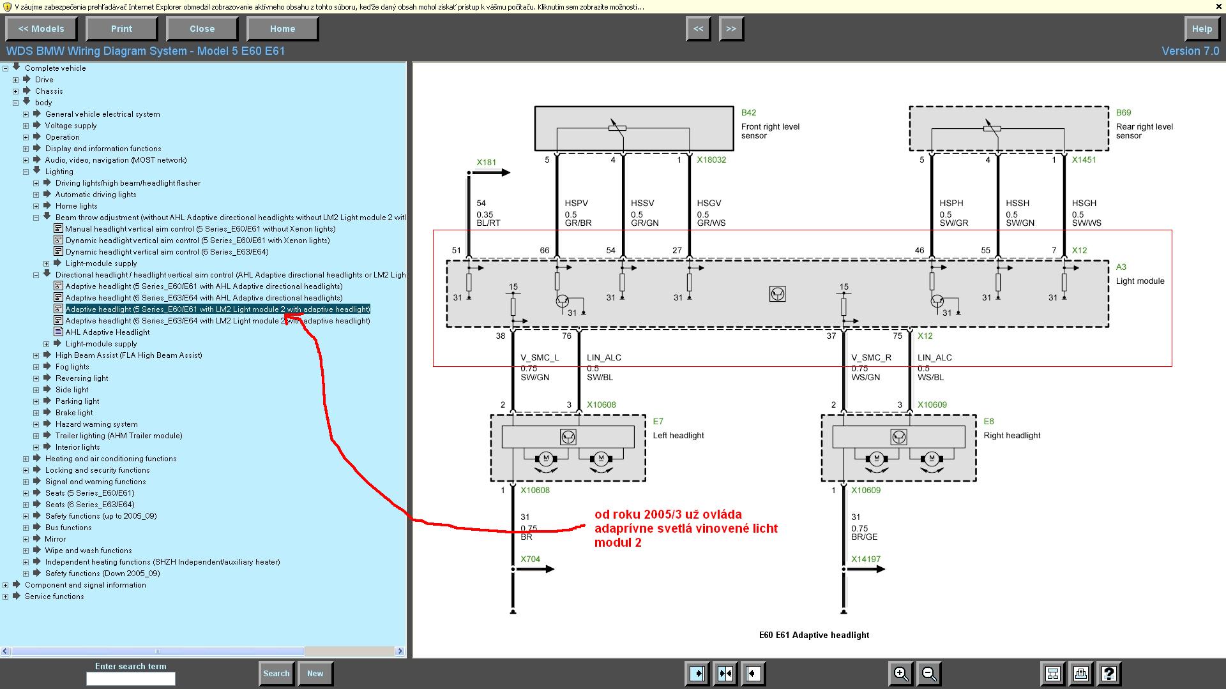
Task: Click the Chassis folder arrow icon
Action: [27, 90]
